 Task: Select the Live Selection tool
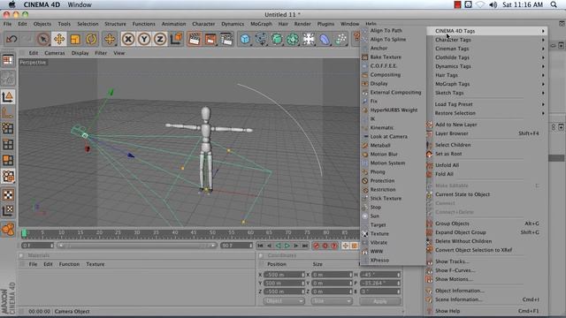43,39
